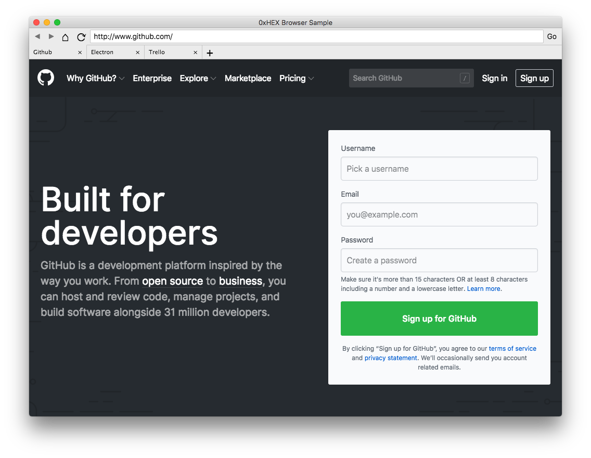Reload the page with the refresh icon

81,37
